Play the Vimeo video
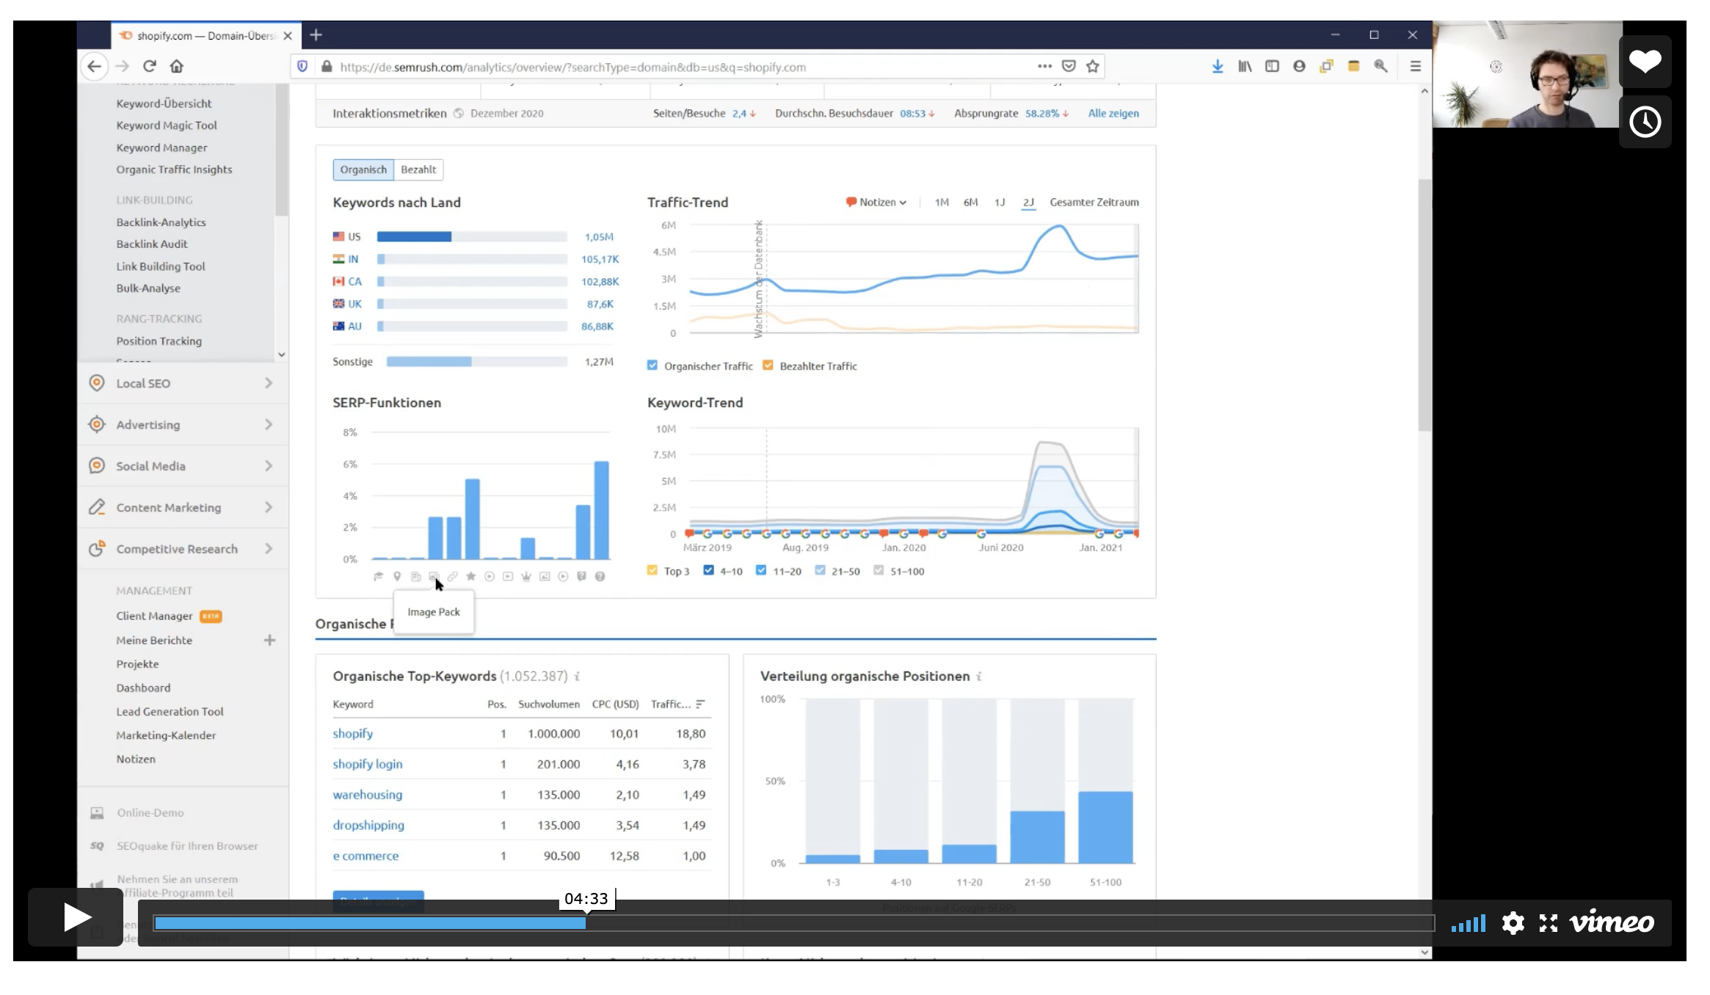1710x995 pixels. coord(76,917)
